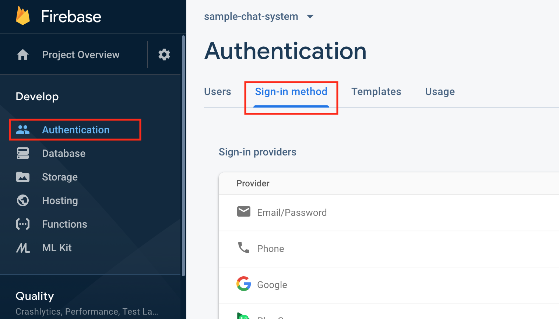Click the Develop section heading
This screenshot has height=319, width=559.
(x=37, y=97)
